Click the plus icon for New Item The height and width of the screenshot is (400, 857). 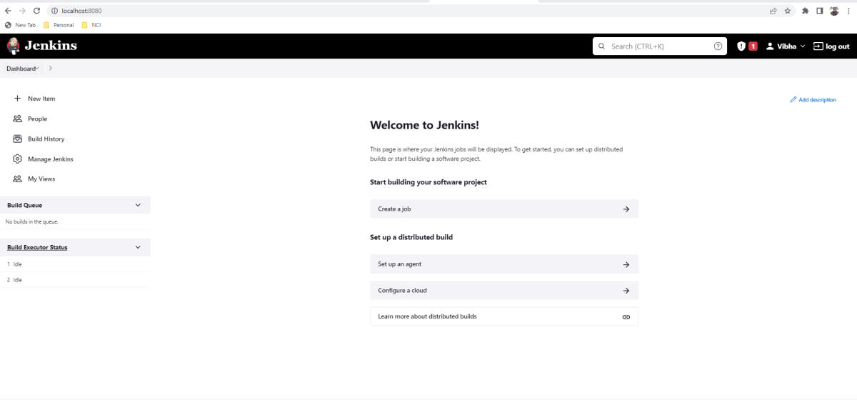tap(17, 99)
